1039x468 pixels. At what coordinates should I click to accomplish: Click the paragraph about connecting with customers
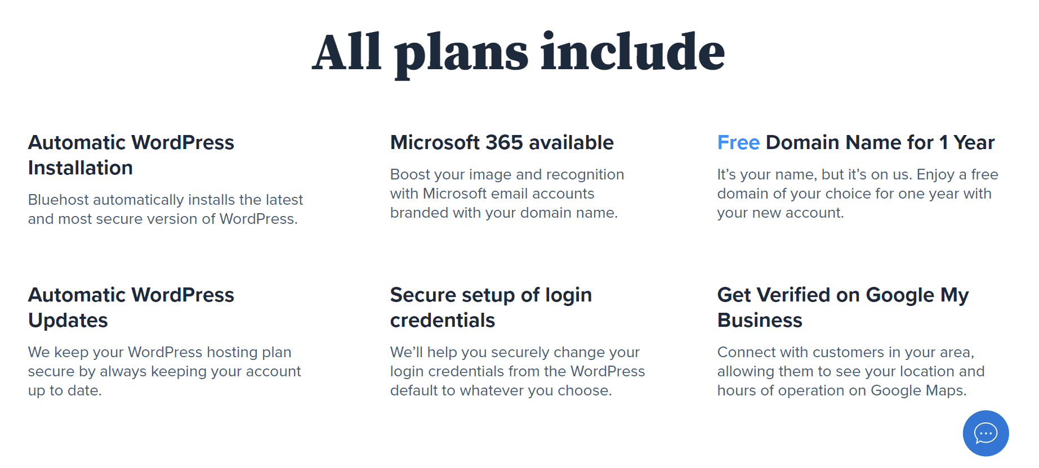pos(850,371)
